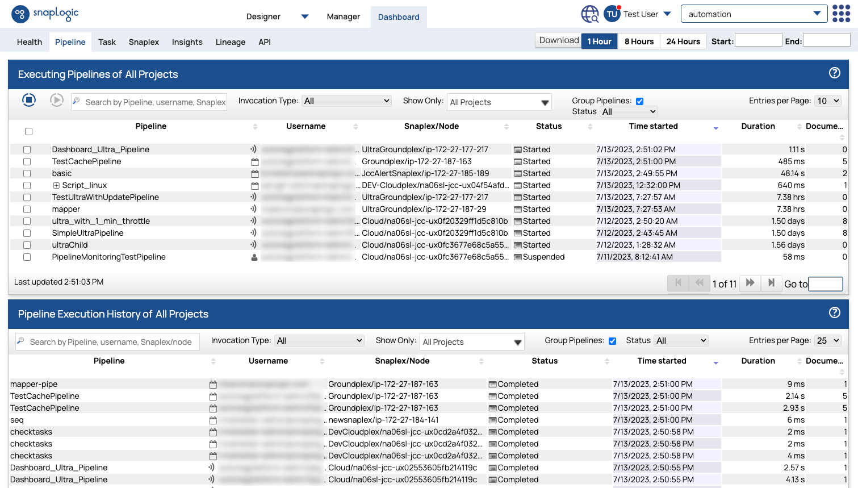Click the Go to page input field
This screenshot has width=858, height=488.
point(825,283)
